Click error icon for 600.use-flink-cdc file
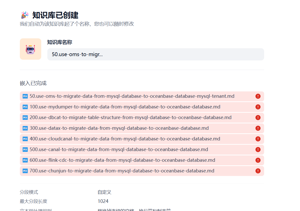The image size is (300, 211). click(x=258, y=160)
